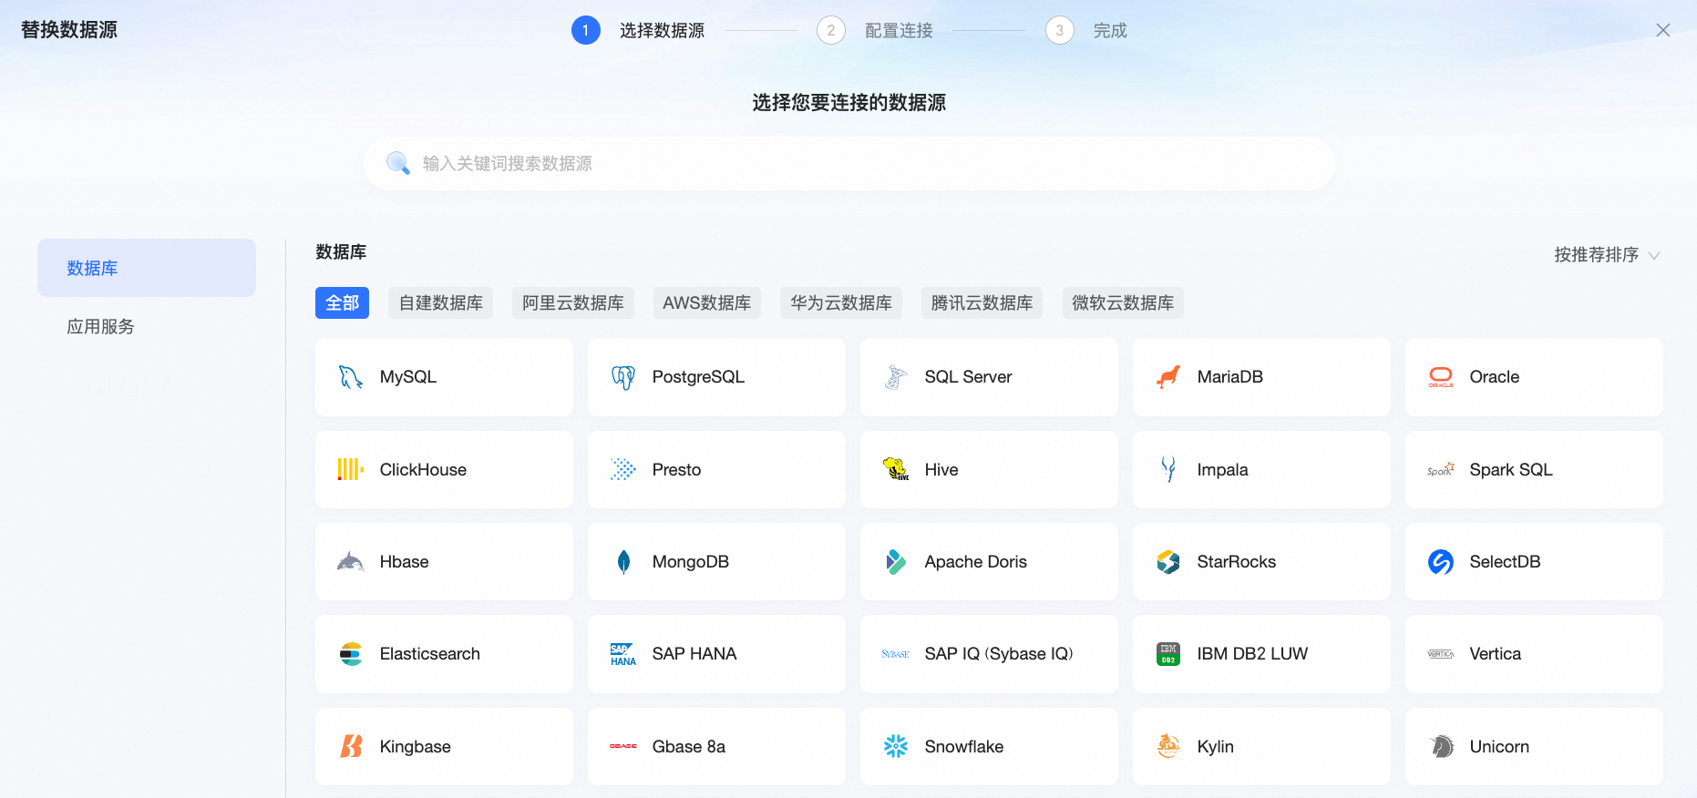Choose the Hbase label text
Screen dimensions: 1697x798
pyautogui.click(x=404, y=562)
